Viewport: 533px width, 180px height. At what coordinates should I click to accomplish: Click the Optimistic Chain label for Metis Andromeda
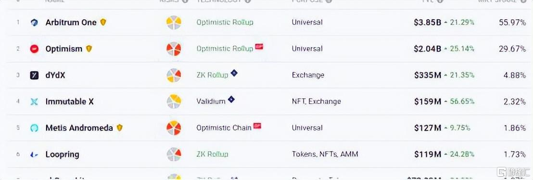pyautogui.click(x=224, y=128)
